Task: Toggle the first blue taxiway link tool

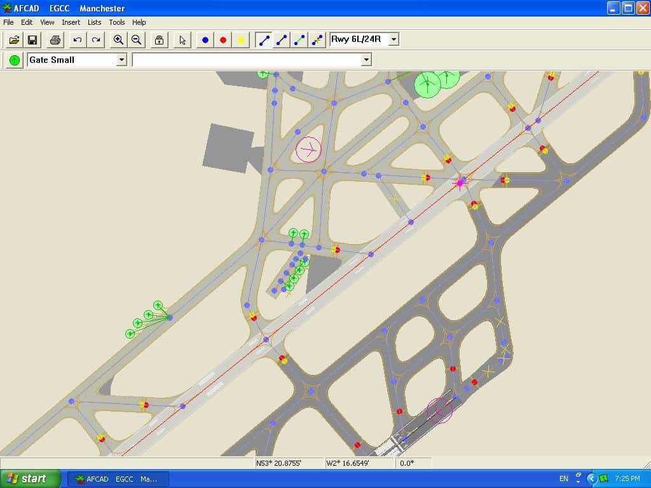Action: [x=264, y=40]
